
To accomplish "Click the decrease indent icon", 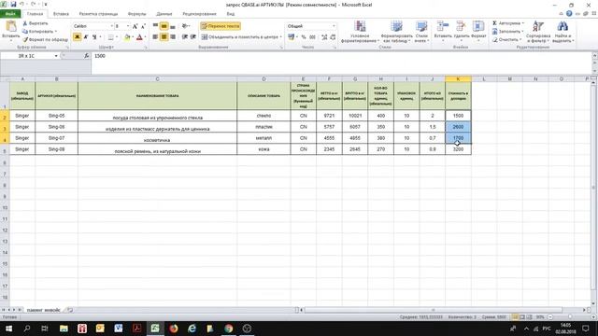I will [x=185, y=37].
